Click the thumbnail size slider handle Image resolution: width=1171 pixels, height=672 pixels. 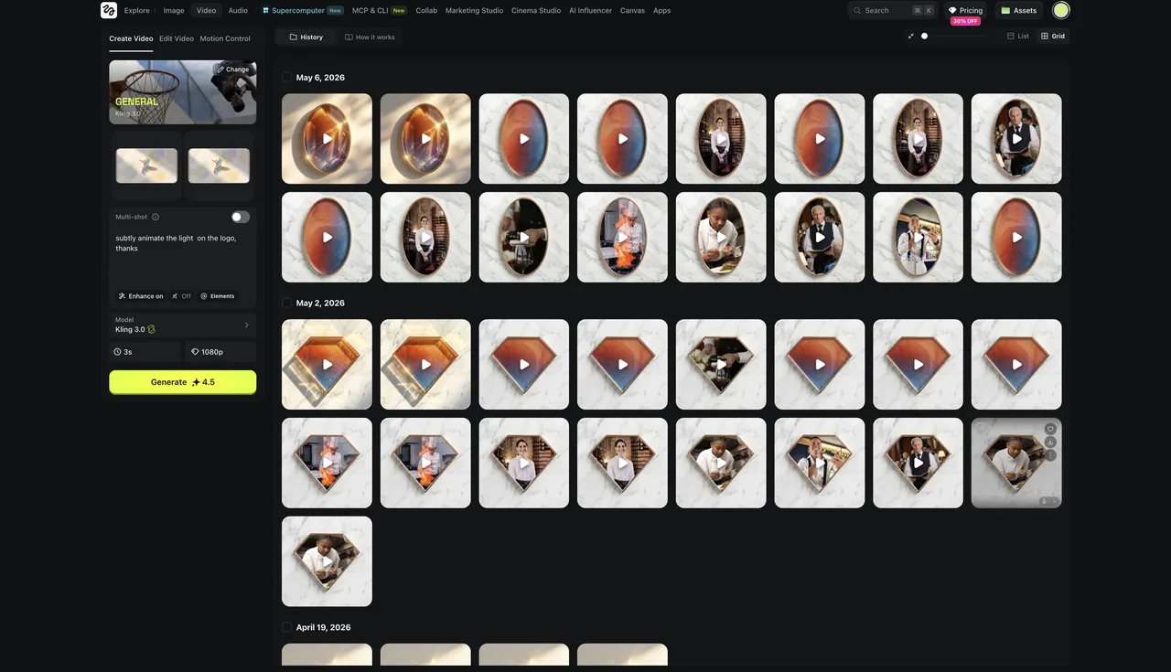pos(924,37)
